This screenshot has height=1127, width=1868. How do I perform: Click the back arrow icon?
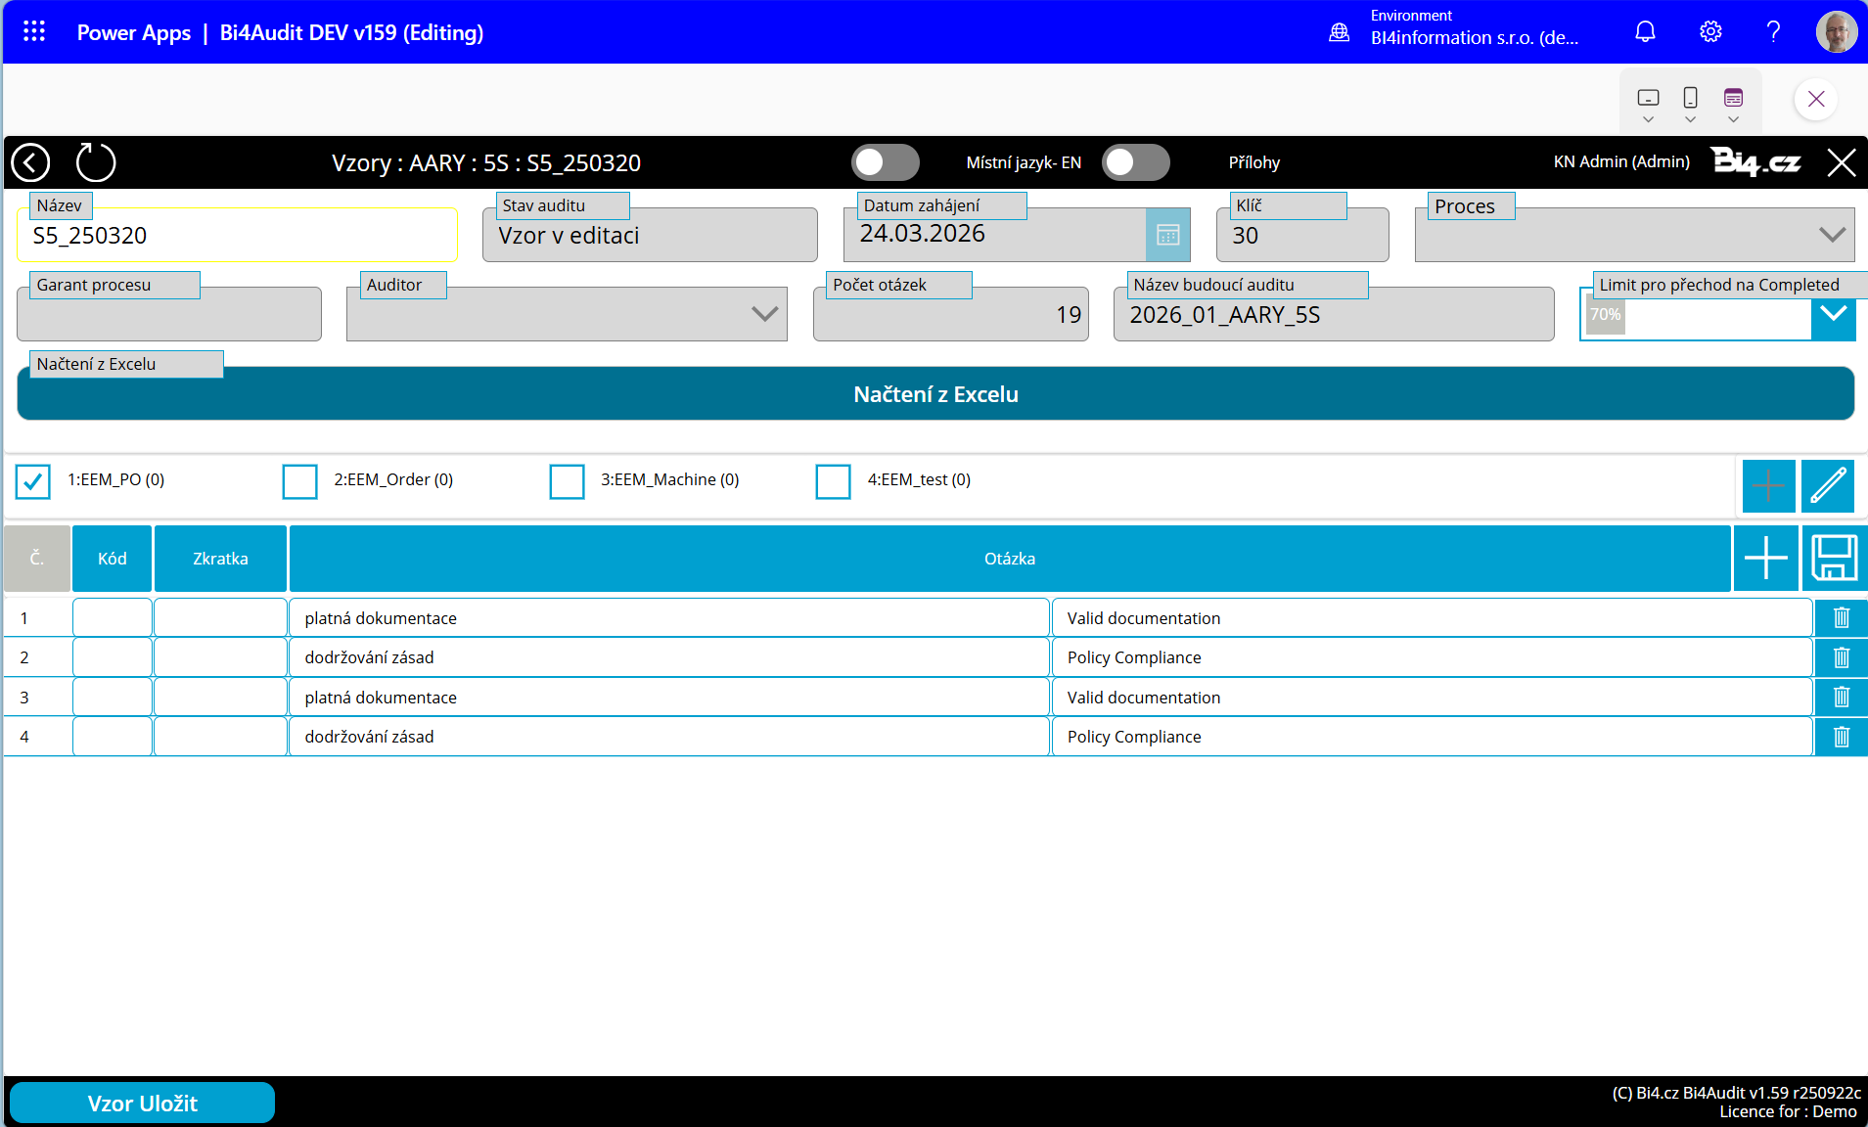click(x=31, y=162)
